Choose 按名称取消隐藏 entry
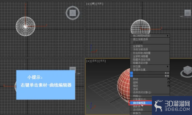 (142, 53)
